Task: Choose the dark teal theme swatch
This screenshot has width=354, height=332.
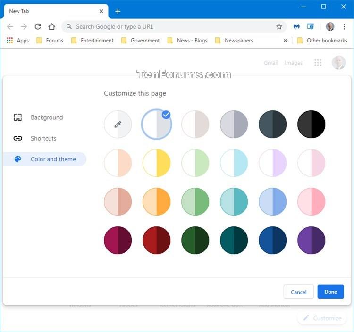Action: pyautogui.click(x=234, y=240)
